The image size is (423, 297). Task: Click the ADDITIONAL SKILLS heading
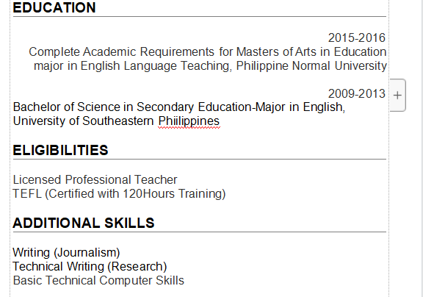(84, 223)
